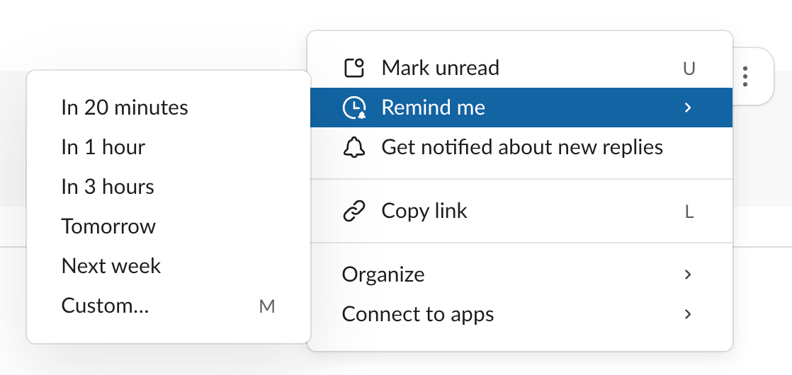Open the Organize menu item
The image size is (792, 375).
tap(383, 275)
